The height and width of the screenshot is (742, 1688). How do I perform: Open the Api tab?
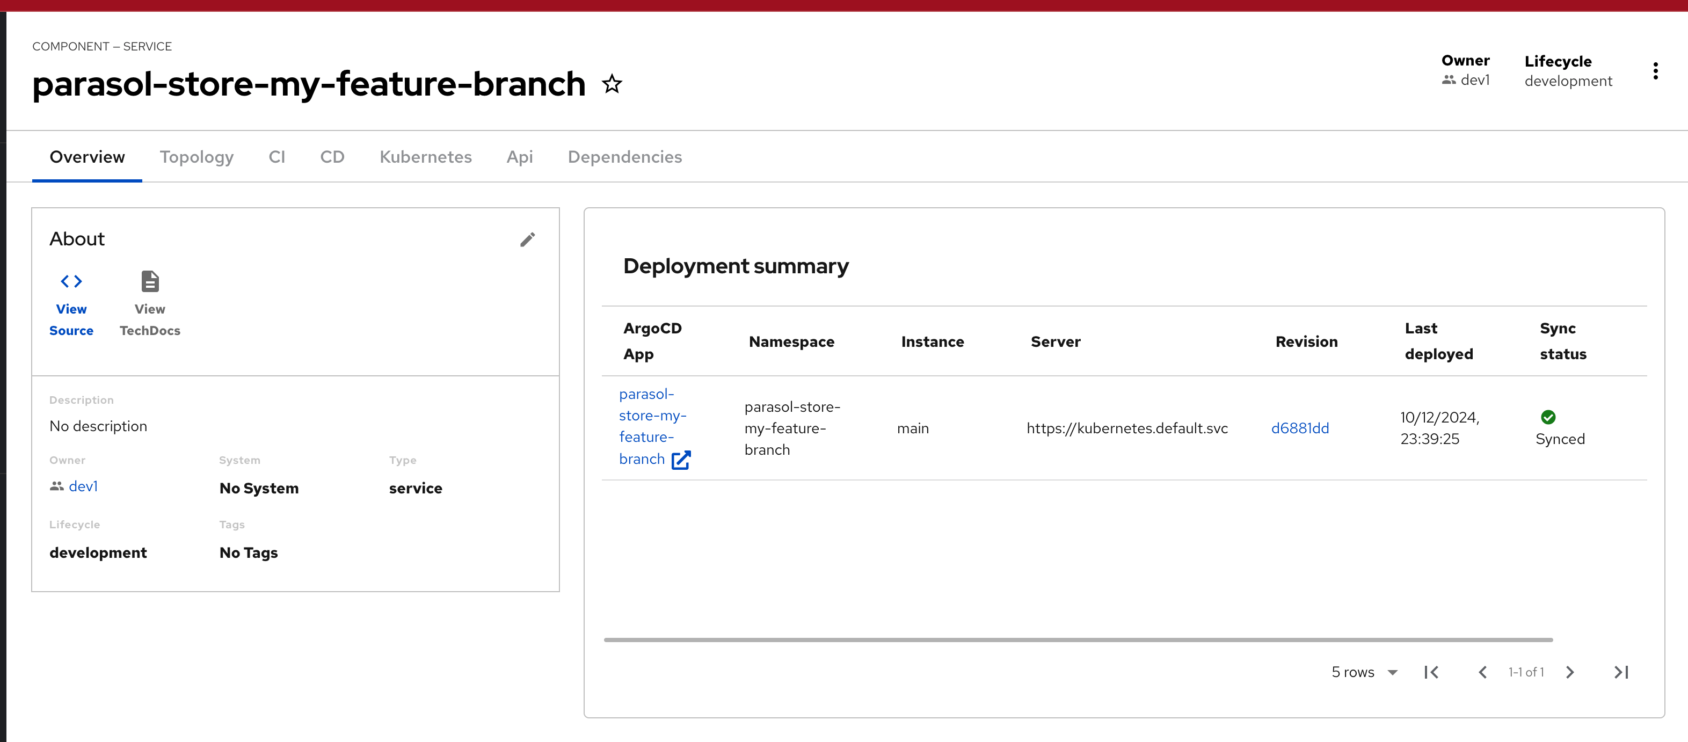click(520, 157)
